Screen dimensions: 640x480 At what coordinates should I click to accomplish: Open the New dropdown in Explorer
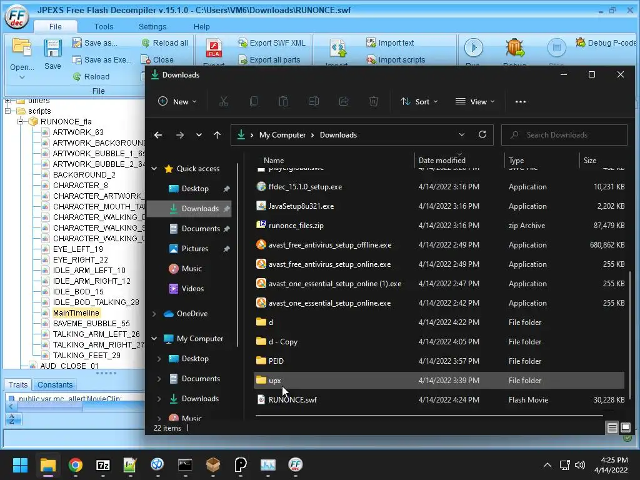(x=177, y=101)
